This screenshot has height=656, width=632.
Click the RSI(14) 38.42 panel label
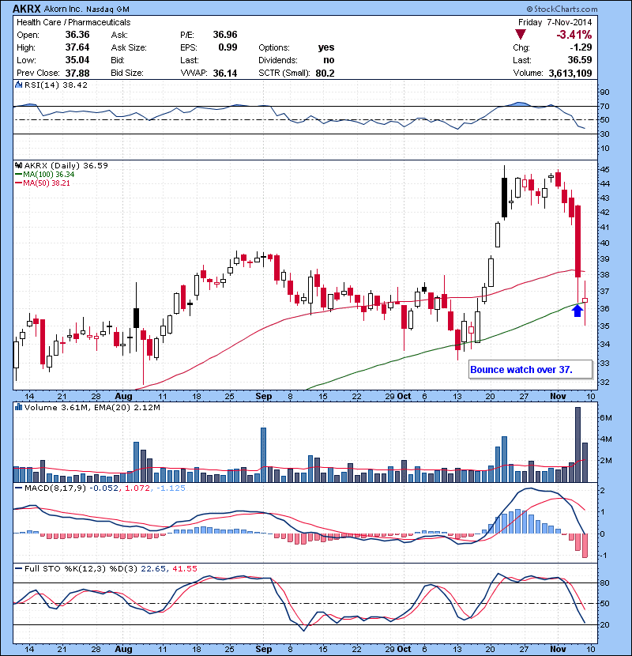[x=56, y=85]
